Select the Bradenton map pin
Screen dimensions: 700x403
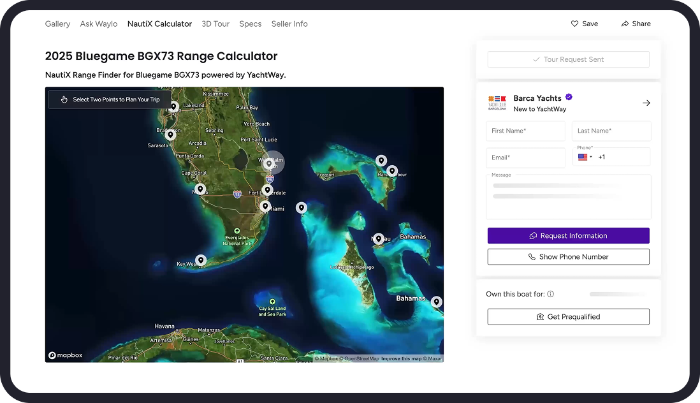(x=170, y=134)
